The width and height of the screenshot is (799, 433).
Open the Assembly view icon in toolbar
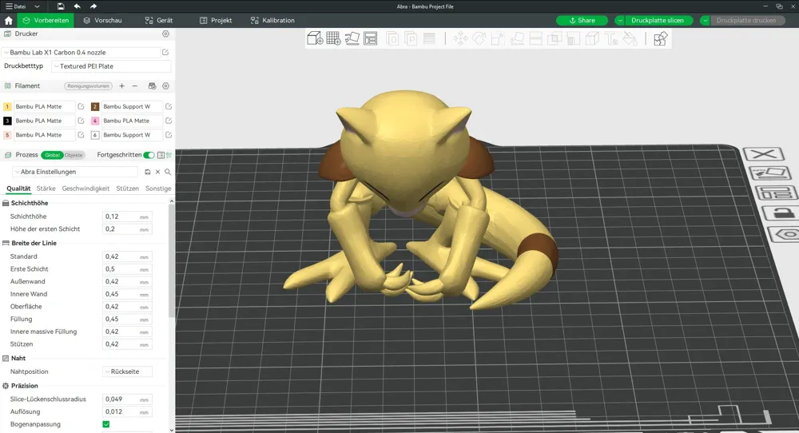tap(660, 38)
